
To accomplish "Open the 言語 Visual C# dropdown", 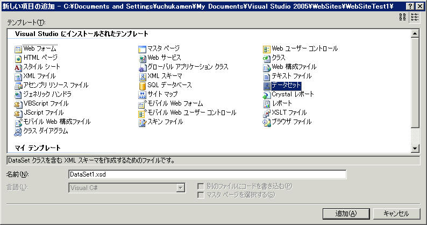I will pos(180,188).
